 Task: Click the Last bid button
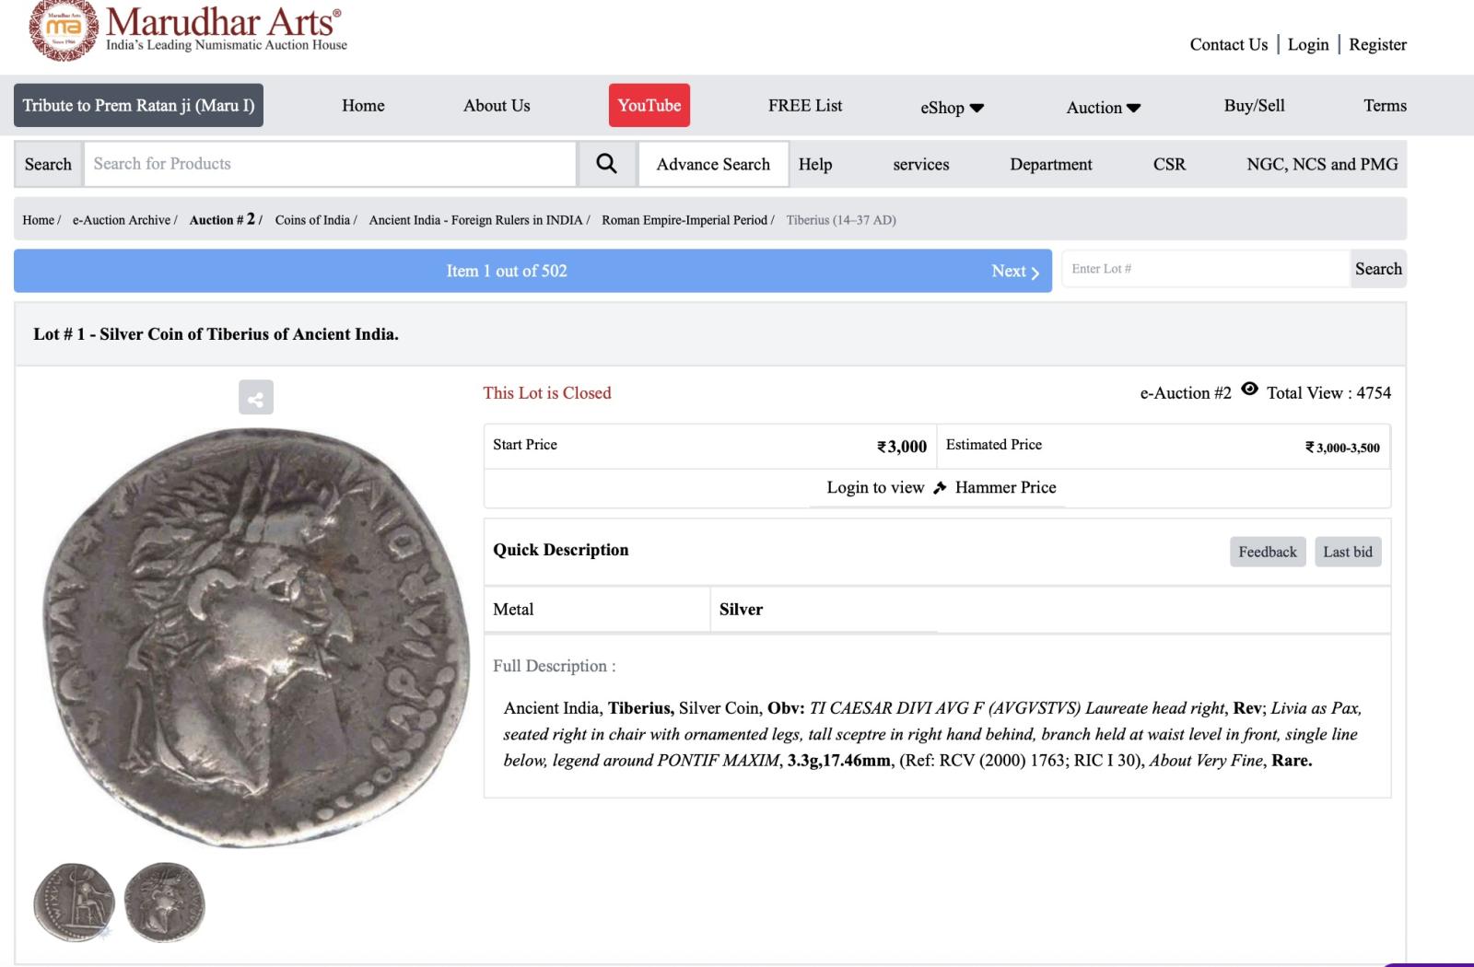1347,552
